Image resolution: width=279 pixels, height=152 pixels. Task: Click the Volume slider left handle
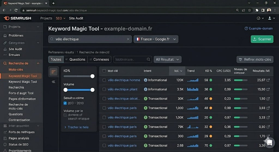pyautogui.click(x=65, y=90)
